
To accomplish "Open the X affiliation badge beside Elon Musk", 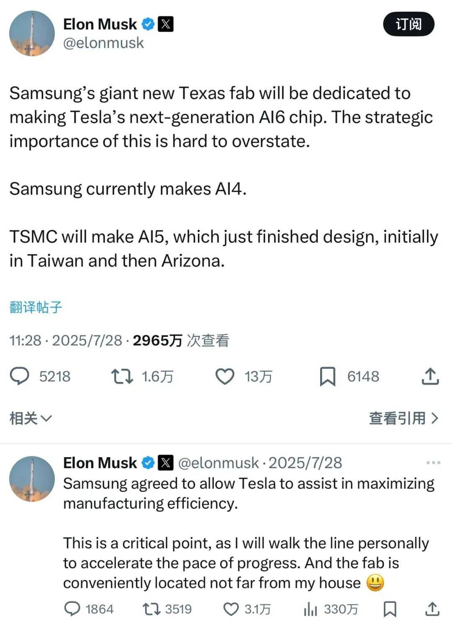I will 166,24.
